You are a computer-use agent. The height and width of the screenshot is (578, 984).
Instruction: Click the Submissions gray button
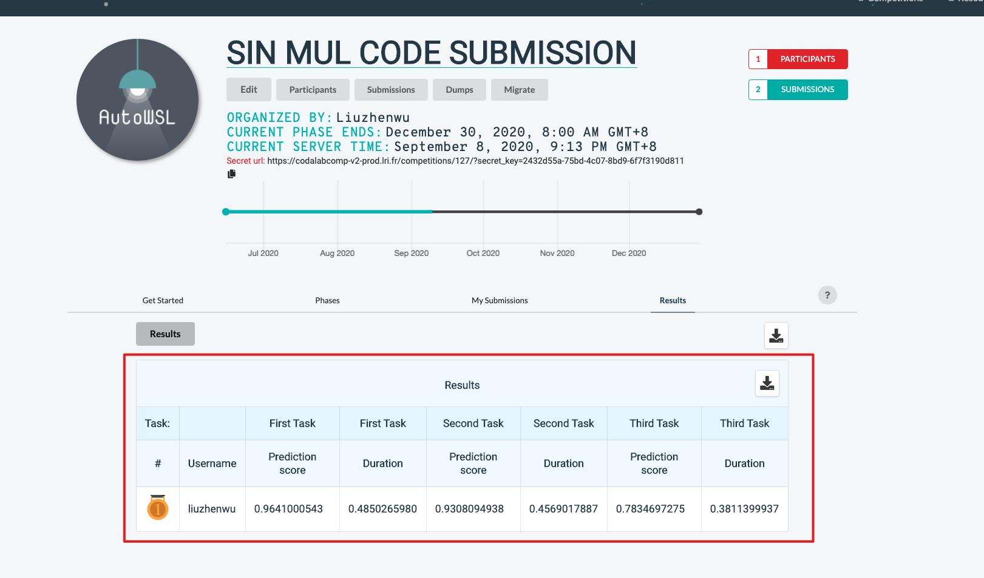(x=391, y=90)
